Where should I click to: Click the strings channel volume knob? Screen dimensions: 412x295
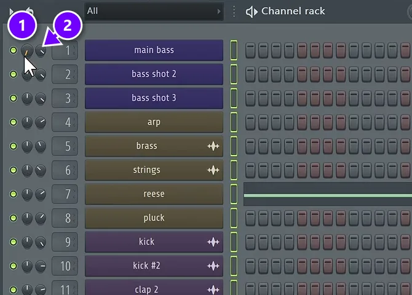tap(41, 170)
